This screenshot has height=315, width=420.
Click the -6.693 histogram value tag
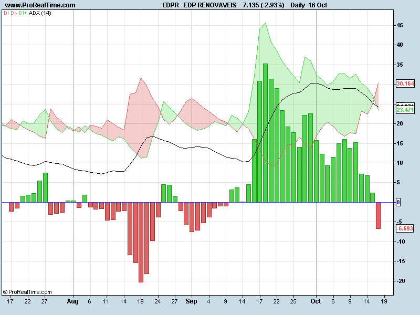coord(404,228)
